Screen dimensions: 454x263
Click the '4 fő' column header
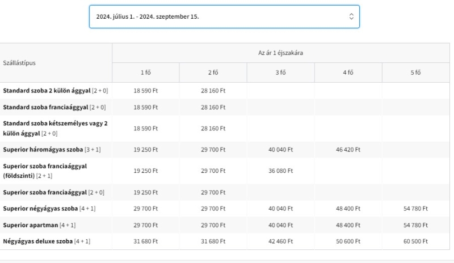point(348,73)
